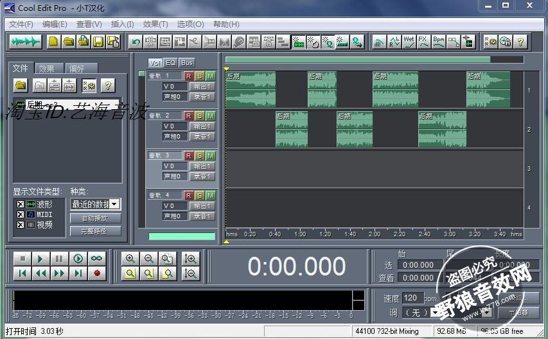Click the green horizontal zoom bar above tracks
548x339 pixels.
(x=358, y=60)
